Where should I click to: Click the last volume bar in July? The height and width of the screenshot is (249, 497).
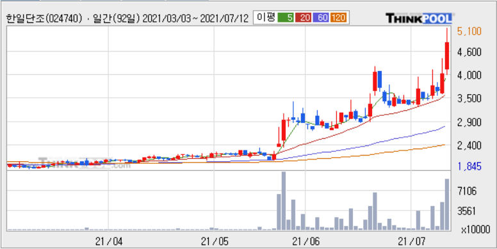pyautogui.click(x=447, y=204)
